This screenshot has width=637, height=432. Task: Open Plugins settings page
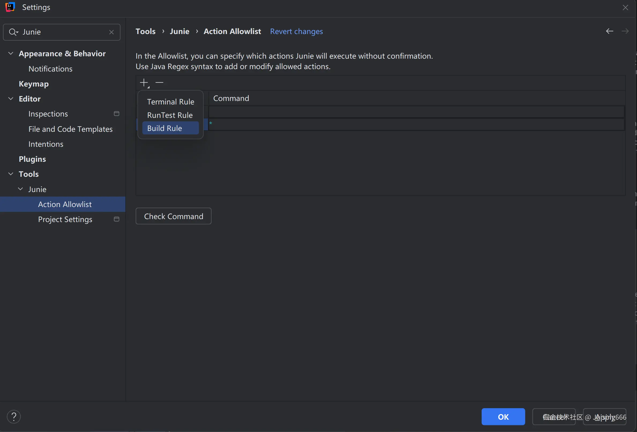point(32,159)
